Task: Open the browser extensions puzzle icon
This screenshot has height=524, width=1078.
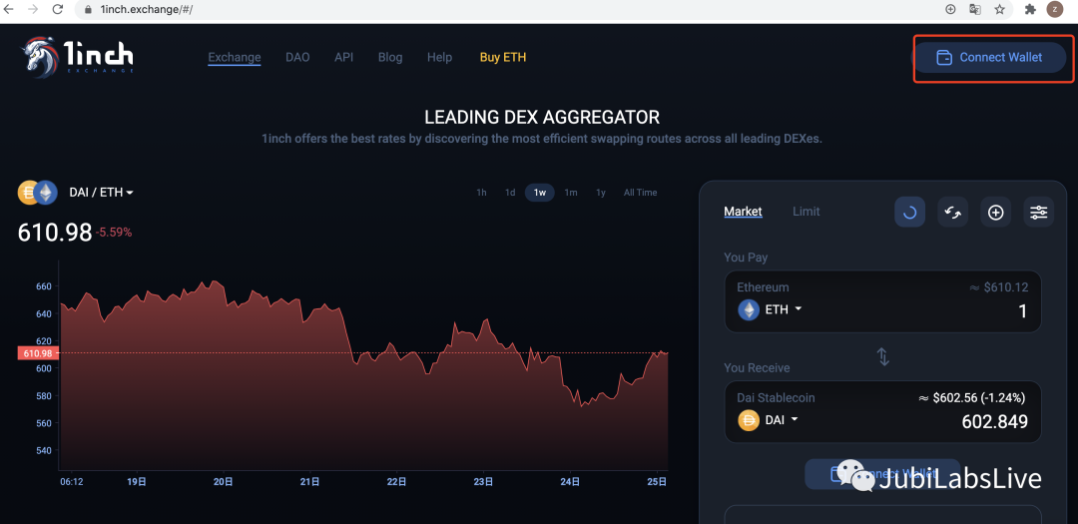Action: click(x=1030, y=9)
